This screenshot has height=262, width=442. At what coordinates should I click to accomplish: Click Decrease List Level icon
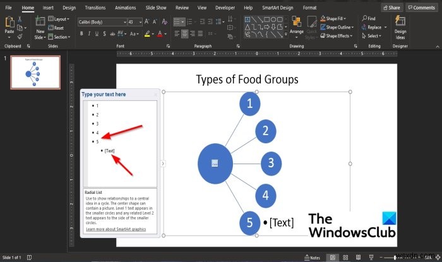tap(203, 21)
